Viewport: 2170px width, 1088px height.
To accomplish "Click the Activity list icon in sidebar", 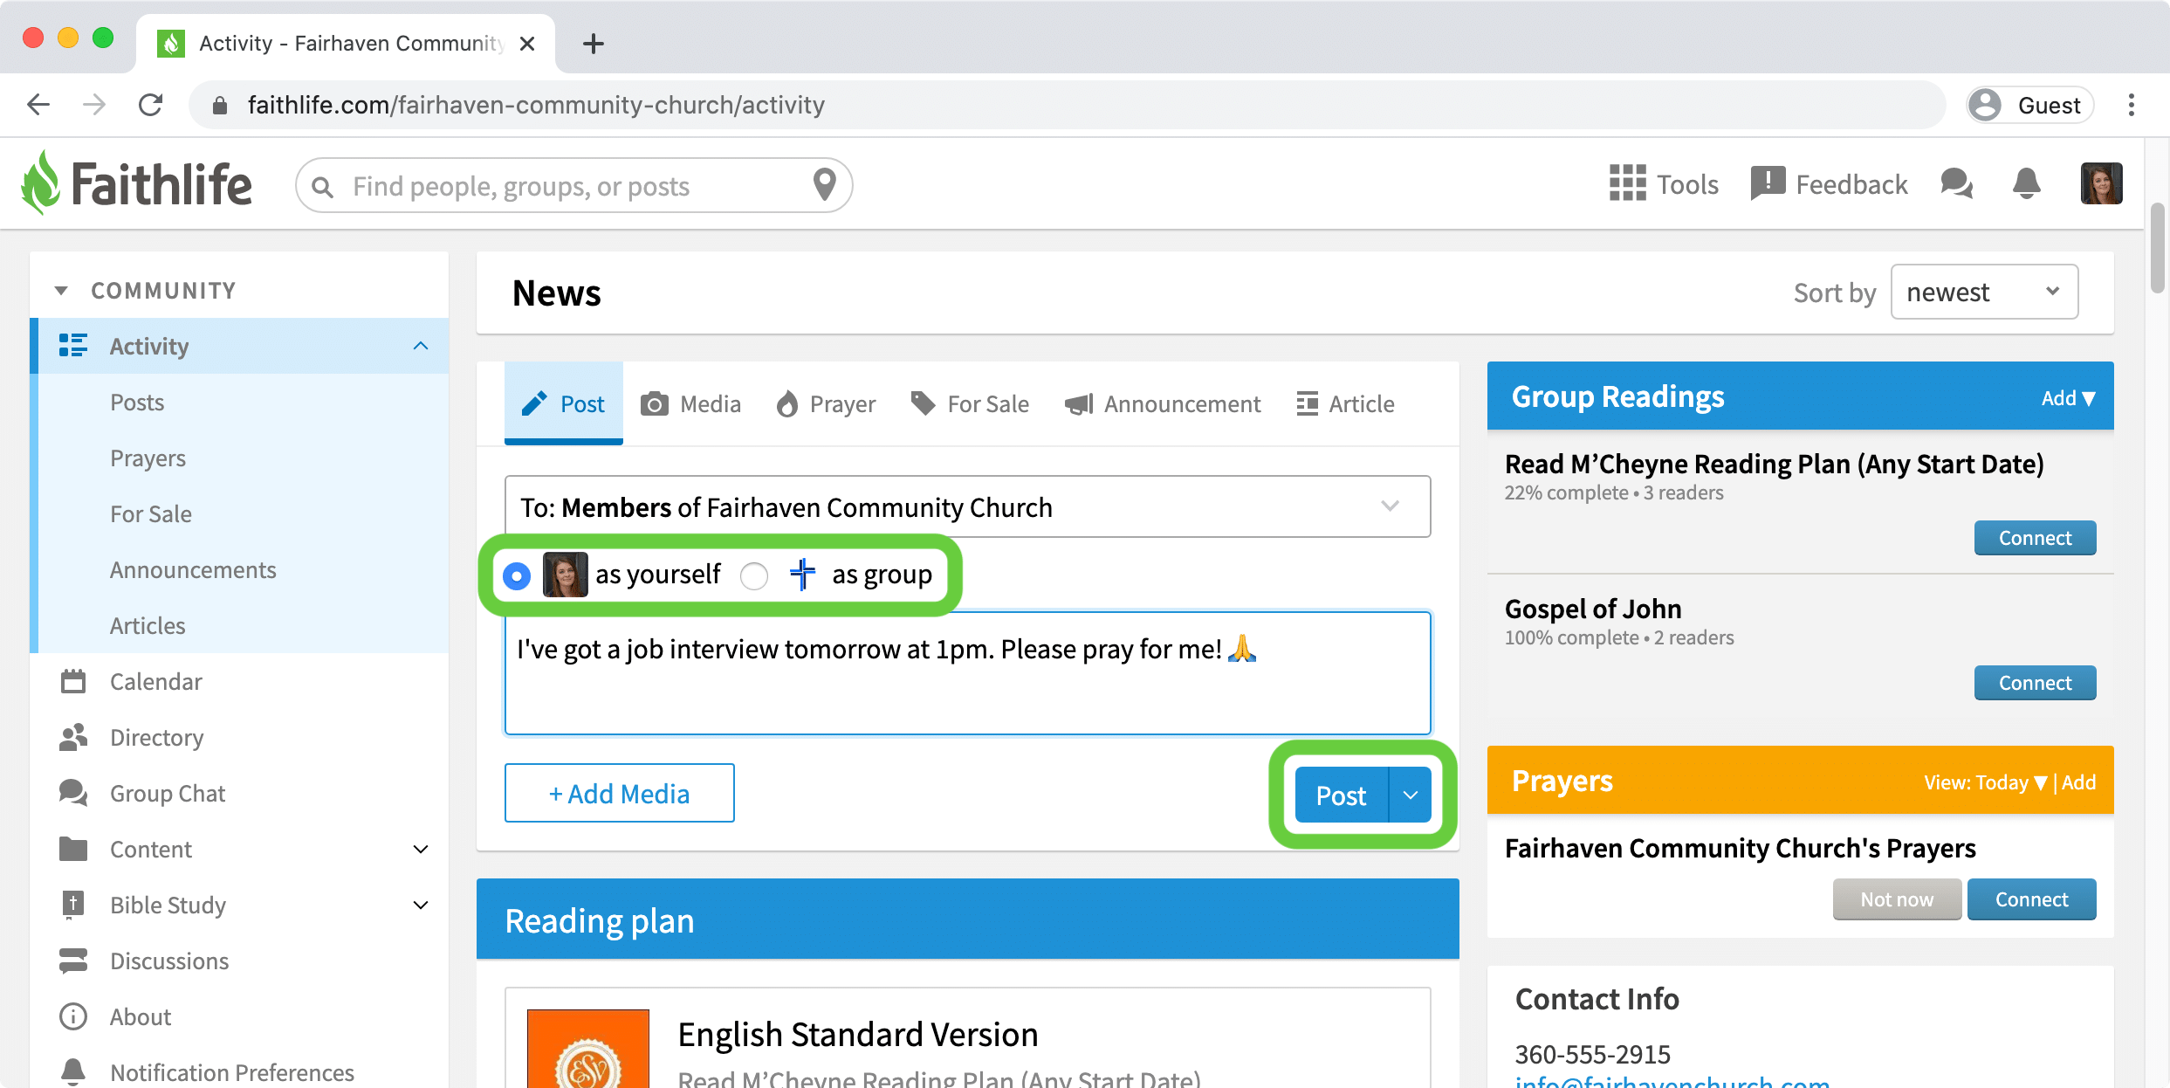I will pos(73,346).
